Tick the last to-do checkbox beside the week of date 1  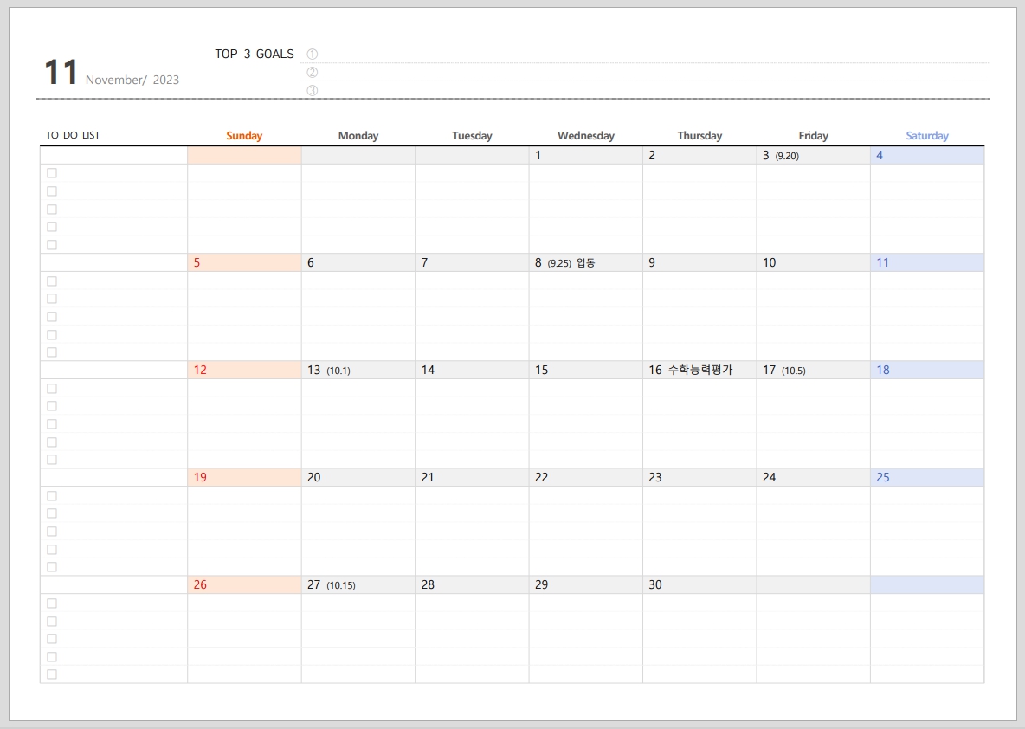52,244
